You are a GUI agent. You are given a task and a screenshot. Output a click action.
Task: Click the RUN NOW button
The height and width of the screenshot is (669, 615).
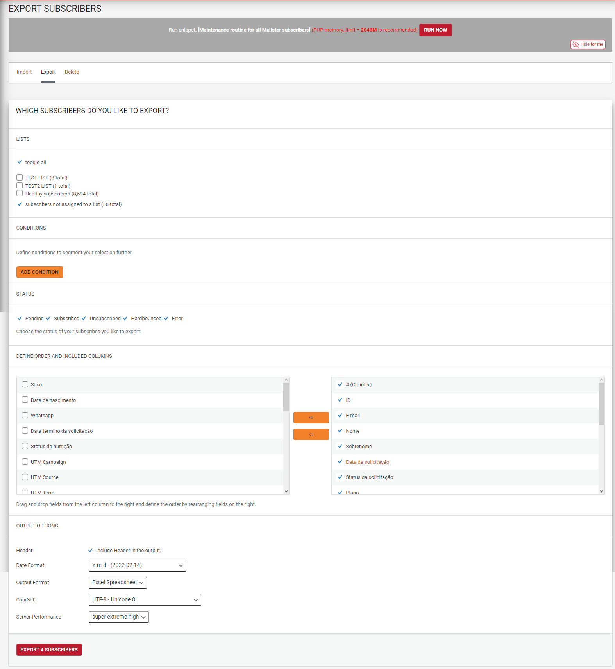(436, 30)
